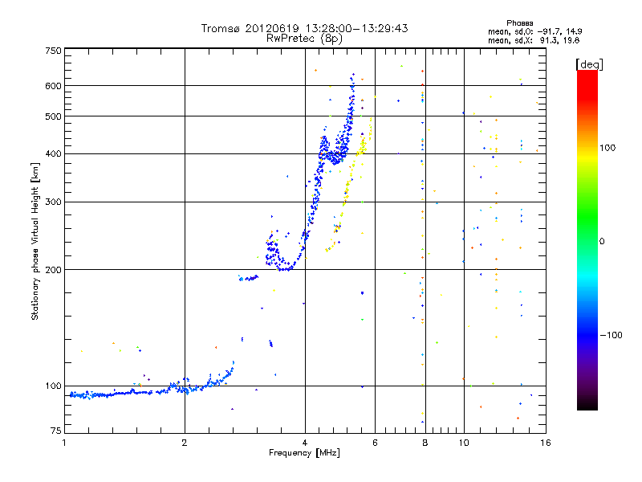
Task: Click the Frequency [MHz] axis label
Action: point(304,453)
